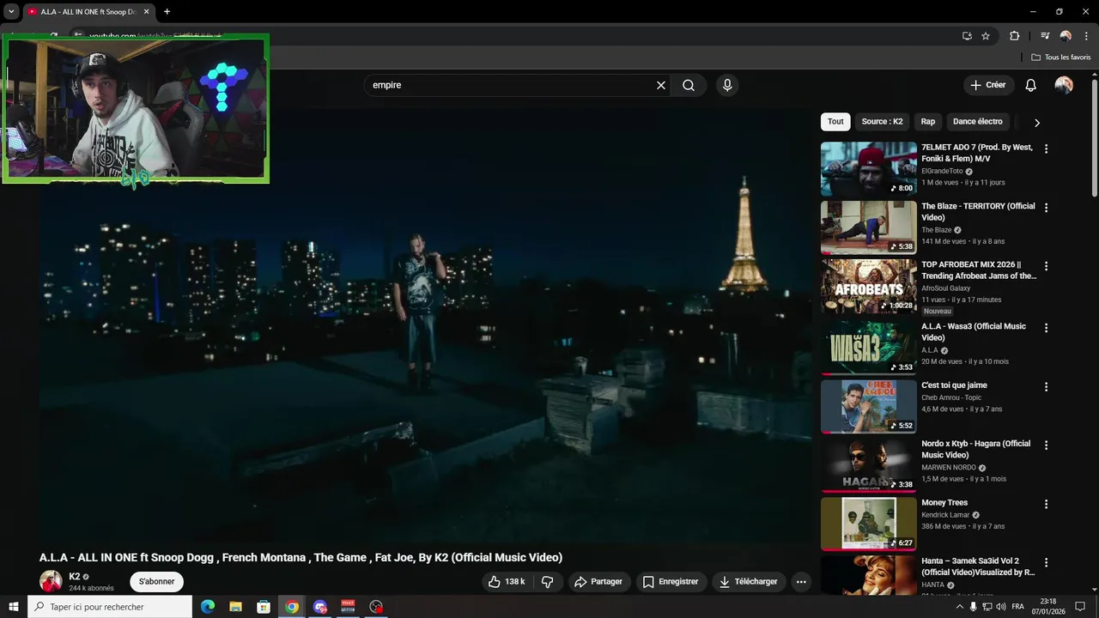Open options menu for Nordo x Ktyb Hagara
This screenshot has height=618, width=1099.
click(1046, 445)
